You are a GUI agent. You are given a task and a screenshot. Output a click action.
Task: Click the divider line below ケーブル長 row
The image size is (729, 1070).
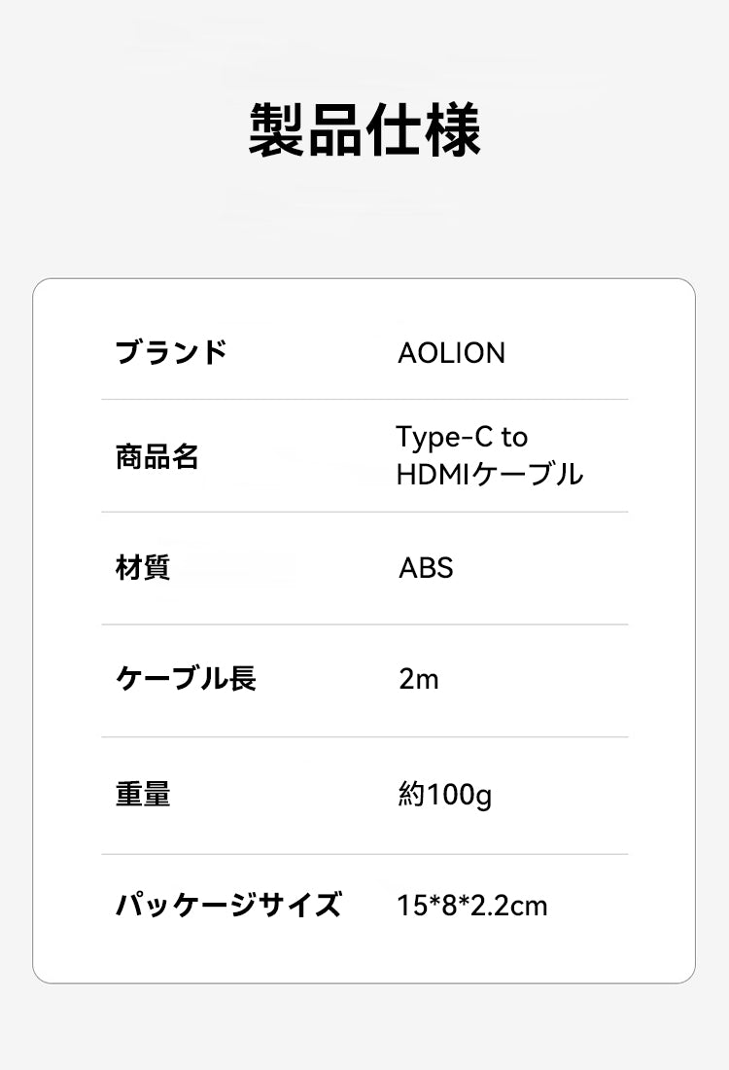tap(364, 737)
